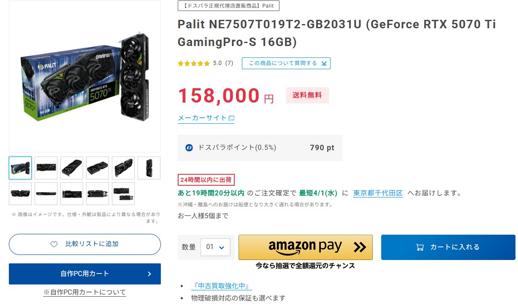Open the メーカーサイト link
Image resolution: width=518 pixels, height=306 pixels.
202,118
